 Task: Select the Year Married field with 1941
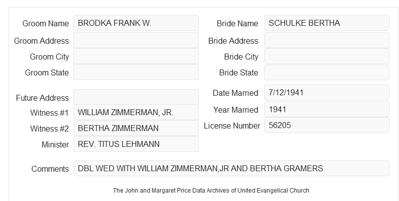327,110
